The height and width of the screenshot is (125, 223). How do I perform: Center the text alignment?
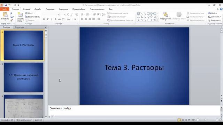click(86, 19)
